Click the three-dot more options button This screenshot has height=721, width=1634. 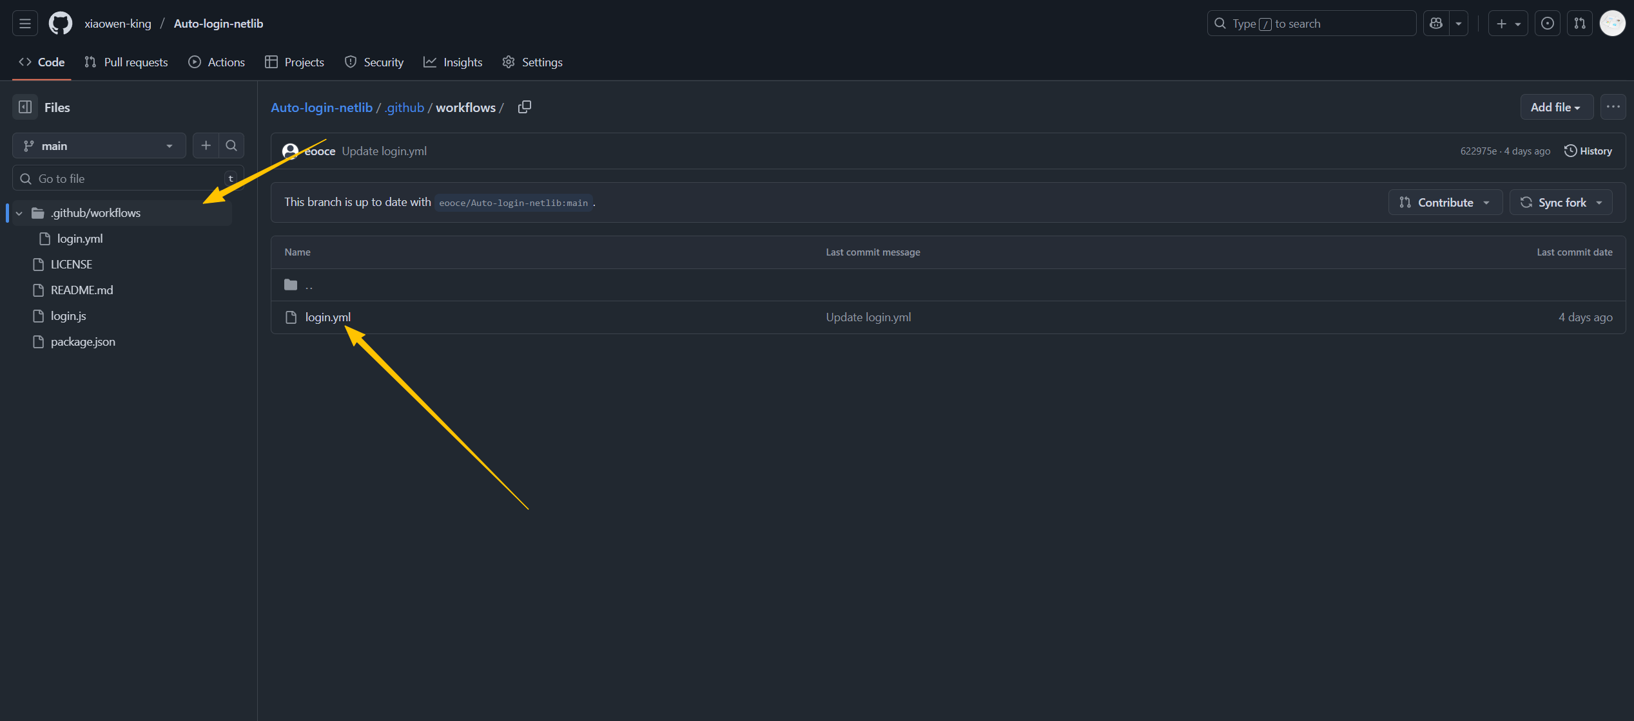pyautogui.click(x=1613, y=107)
